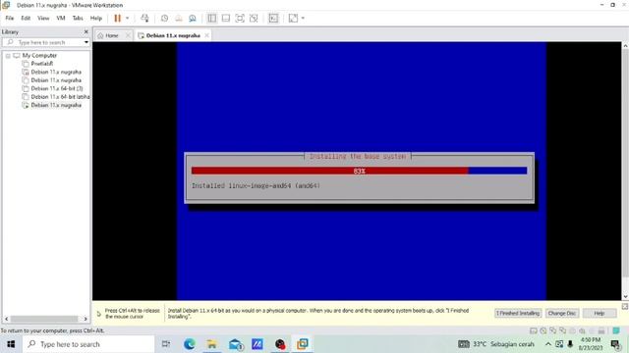Close the Library panel
This screenshot has width=629, height=353.
click(x=86, y=31)
